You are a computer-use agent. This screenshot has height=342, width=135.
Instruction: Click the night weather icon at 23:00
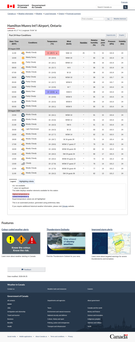(23, 115)
